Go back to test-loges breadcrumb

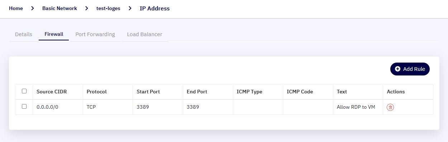click(x=108, y=8)
